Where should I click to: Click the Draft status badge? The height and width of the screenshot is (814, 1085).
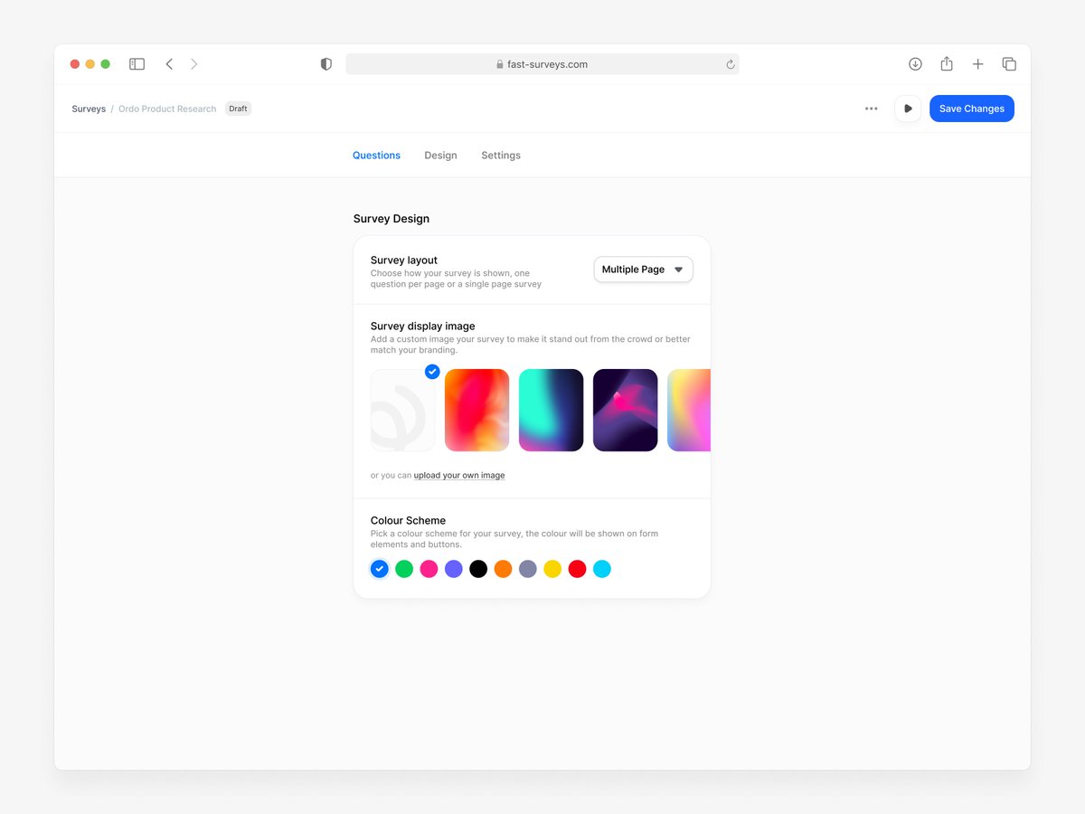[x=238, y=109]
